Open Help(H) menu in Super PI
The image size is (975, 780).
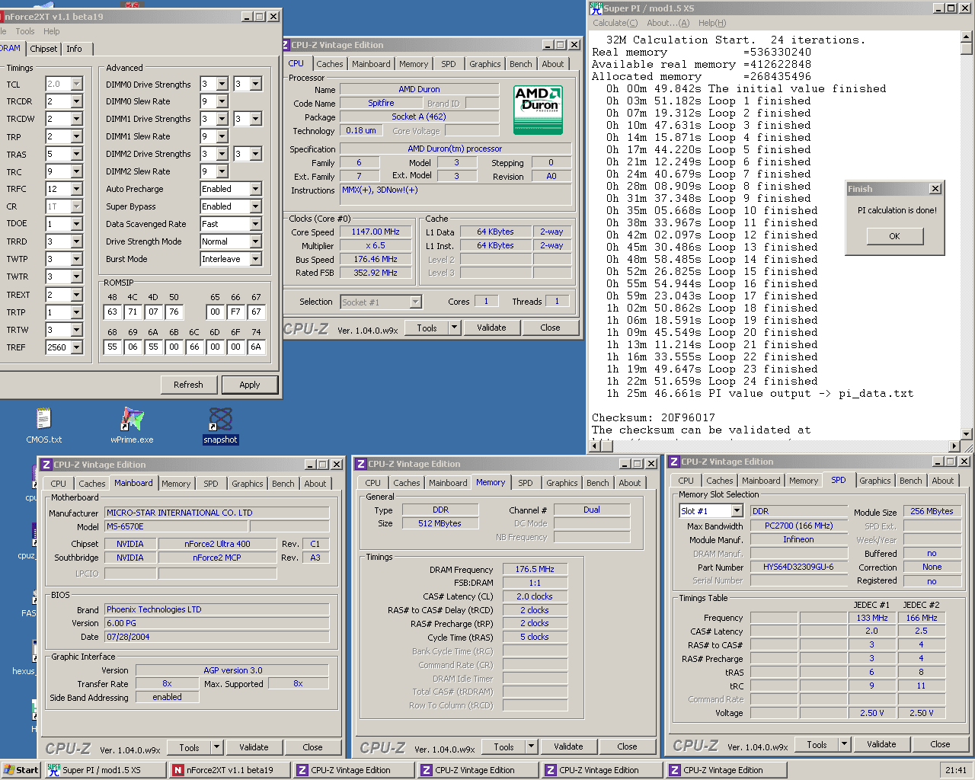712,23
